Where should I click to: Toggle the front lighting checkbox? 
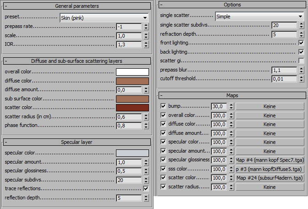(x=301, y=43)
